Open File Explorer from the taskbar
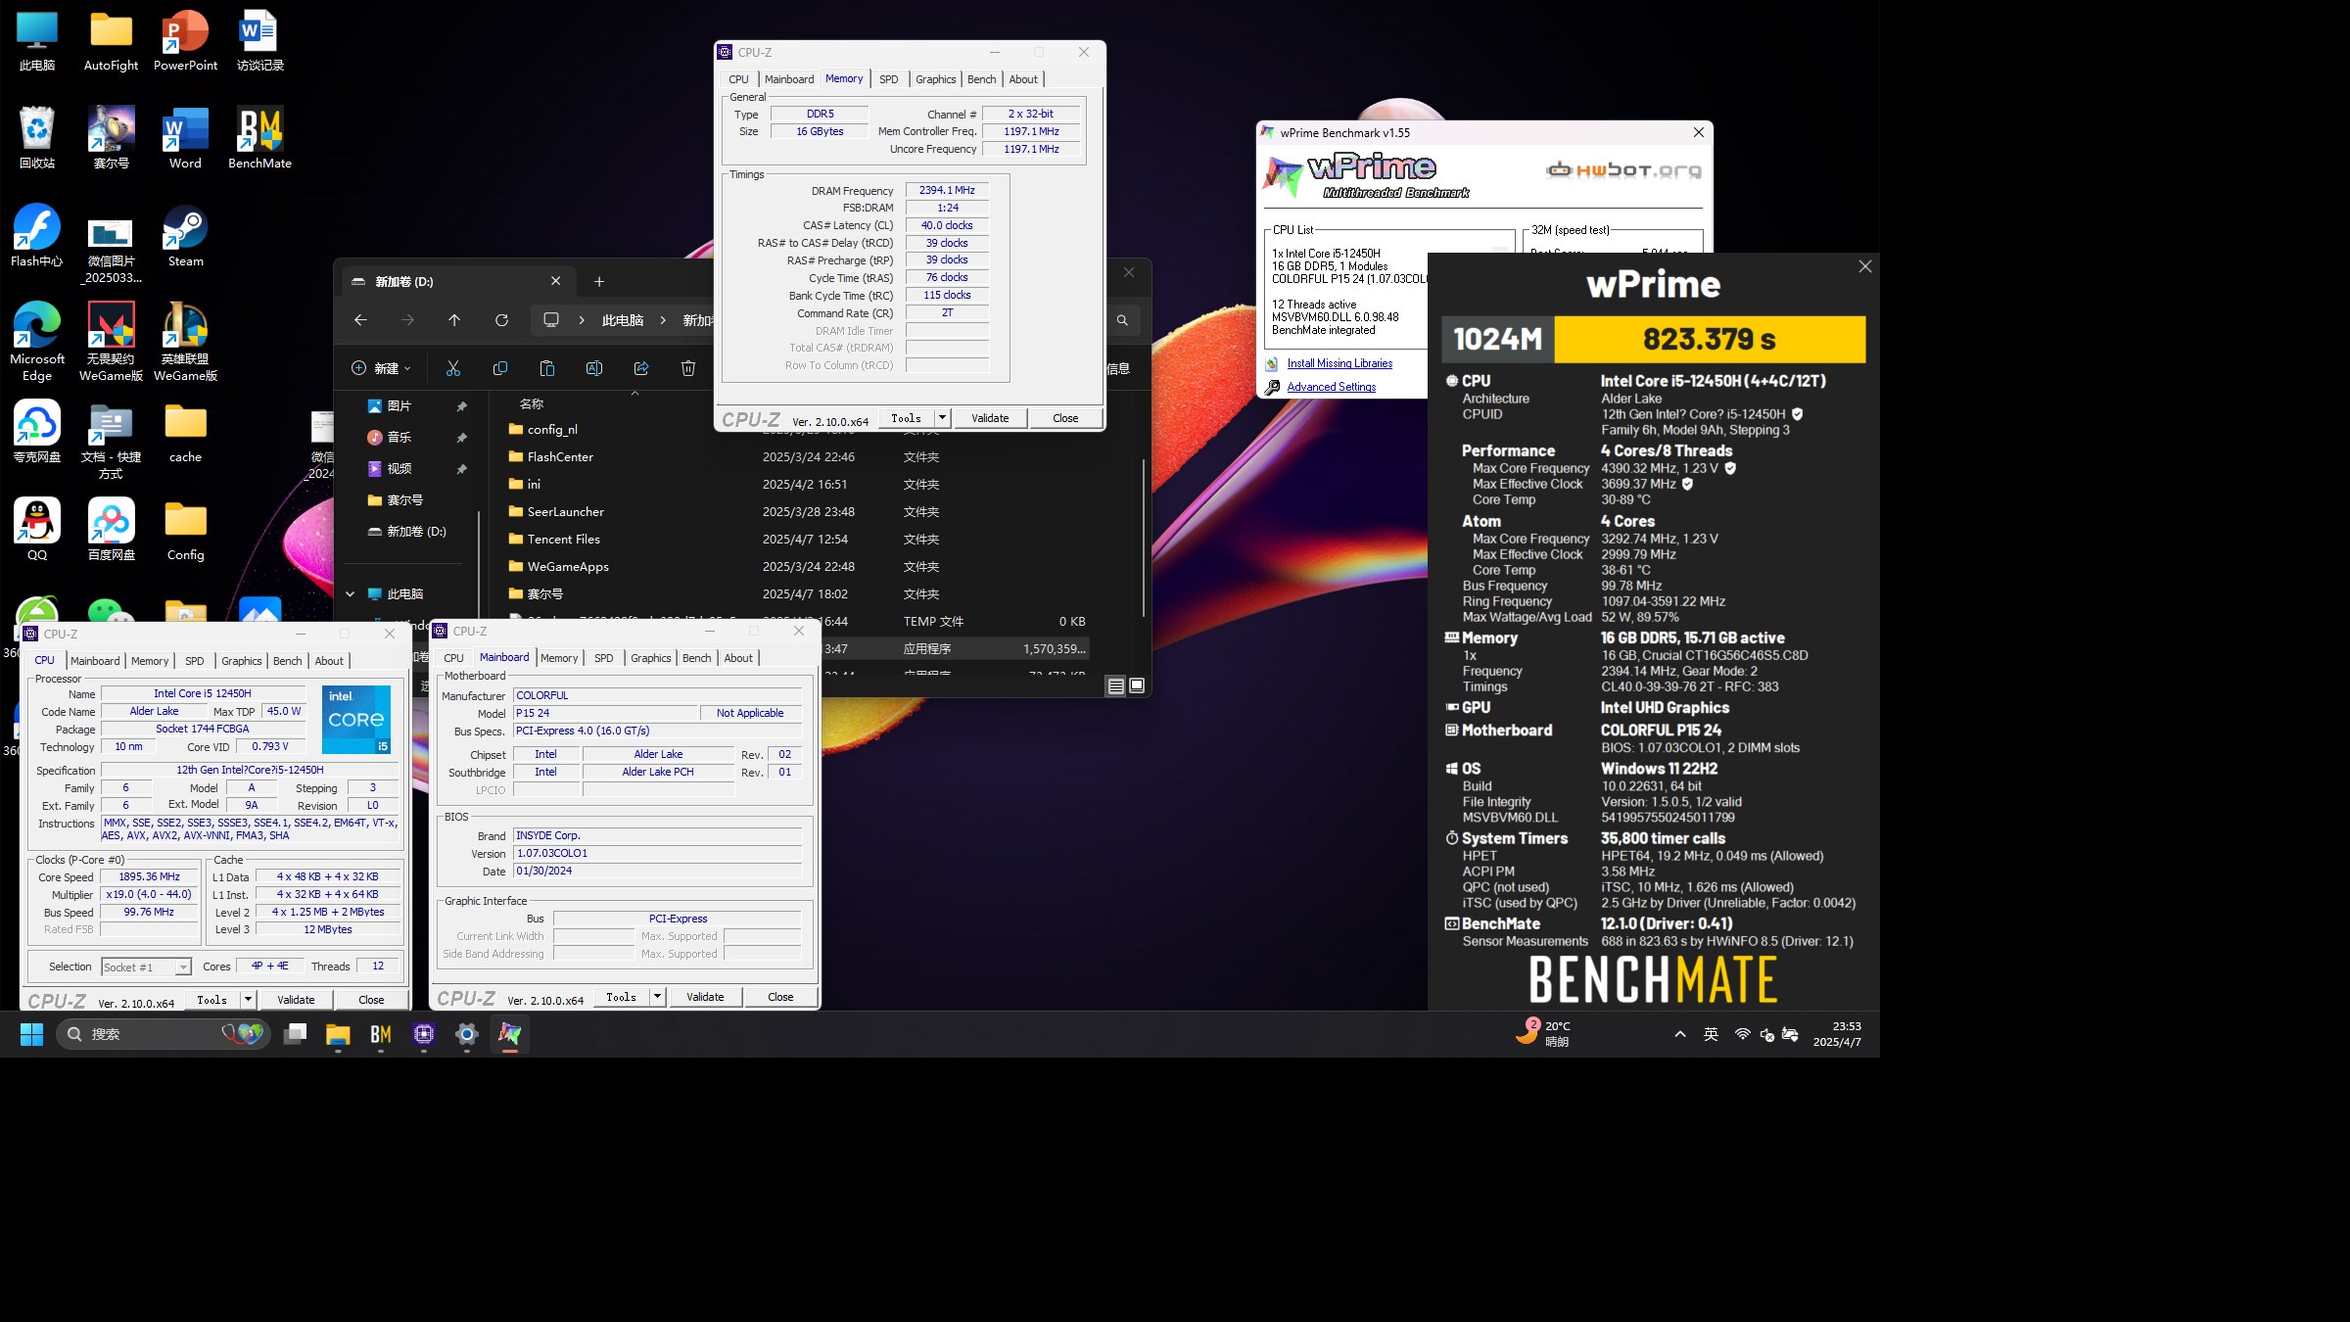Viewport: 2350px width, 1322px height. coord(338,1034)
